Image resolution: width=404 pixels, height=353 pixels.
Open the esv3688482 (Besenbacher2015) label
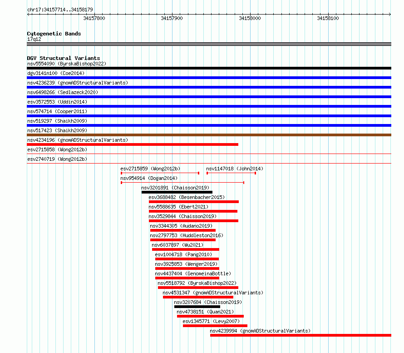coord(187,197)
